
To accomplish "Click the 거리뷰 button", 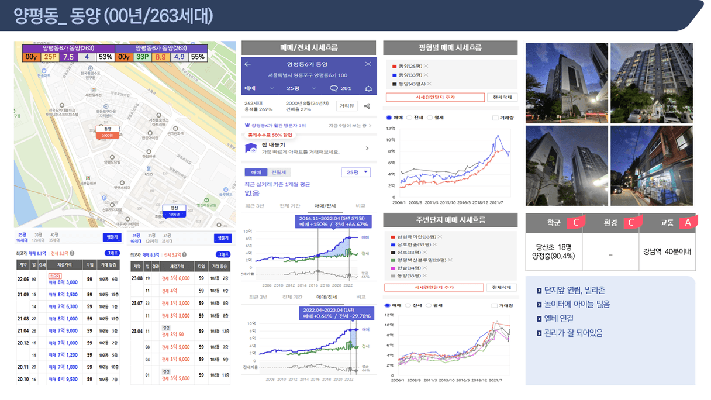I will [347, 106].
